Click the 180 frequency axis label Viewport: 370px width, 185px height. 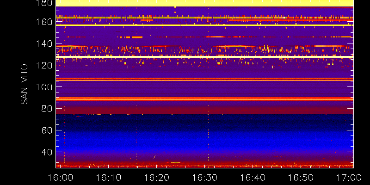[43, 3]
